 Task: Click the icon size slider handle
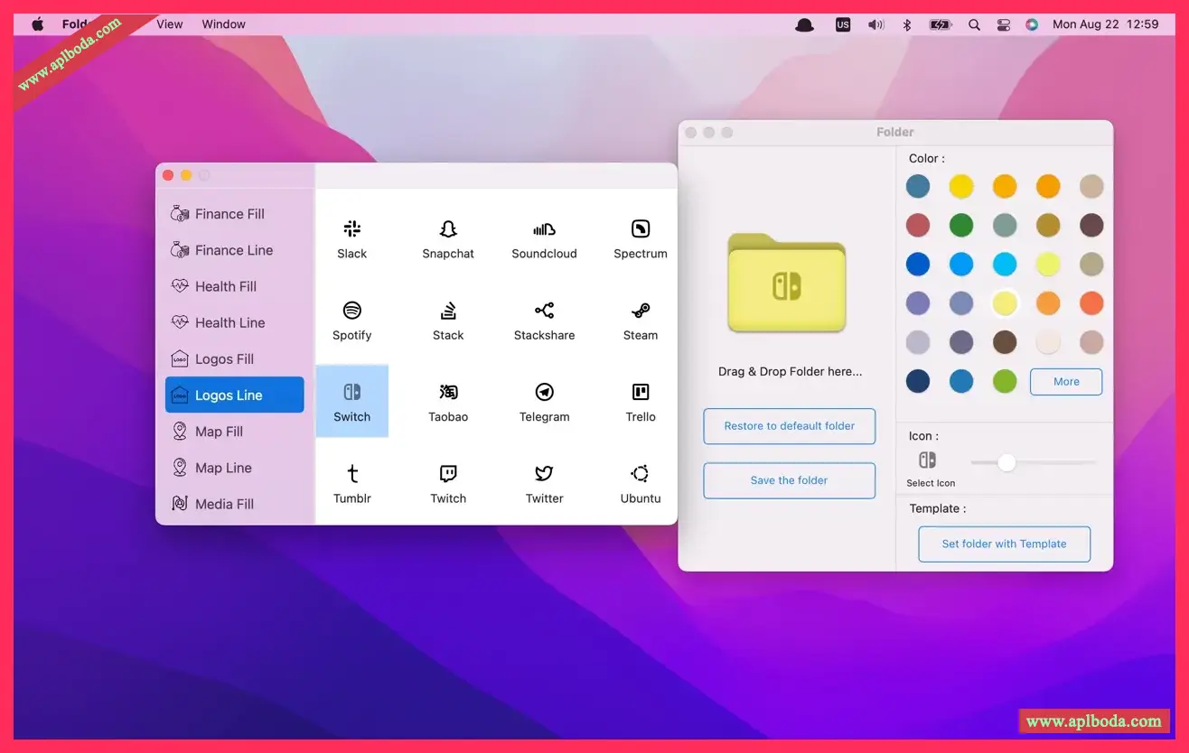coord(1006,463)
